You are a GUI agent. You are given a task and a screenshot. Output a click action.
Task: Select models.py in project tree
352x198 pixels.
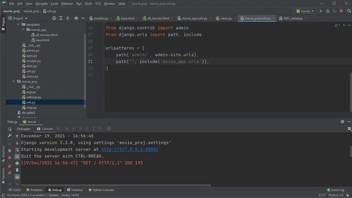(x=33, y=61)
